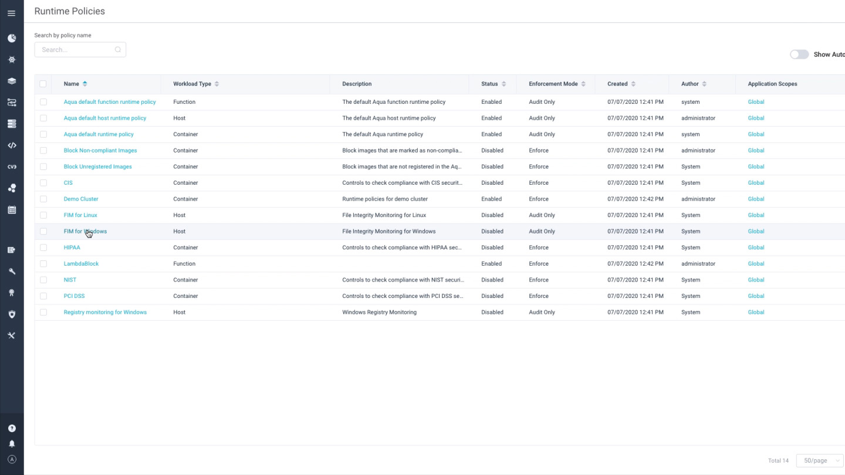
Task: Click the notifications bell icon
Action: (x=12, y=444)
